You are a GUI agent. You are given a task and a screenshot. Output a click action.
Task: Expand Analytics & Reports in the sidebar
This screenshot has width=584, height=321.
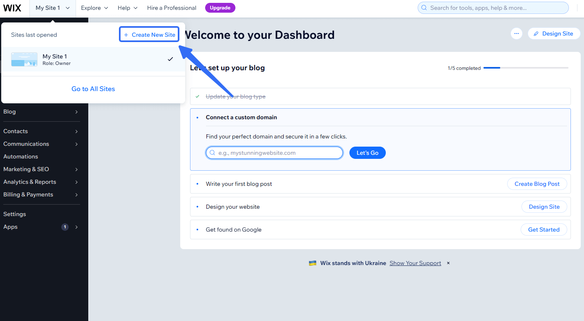(41, 182)
